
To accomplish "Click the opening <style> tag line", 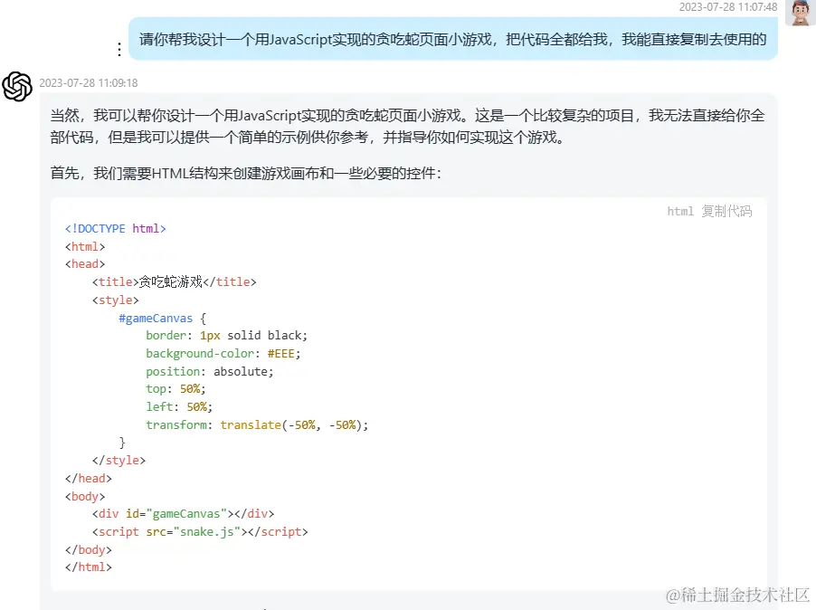I will (116, 300).
